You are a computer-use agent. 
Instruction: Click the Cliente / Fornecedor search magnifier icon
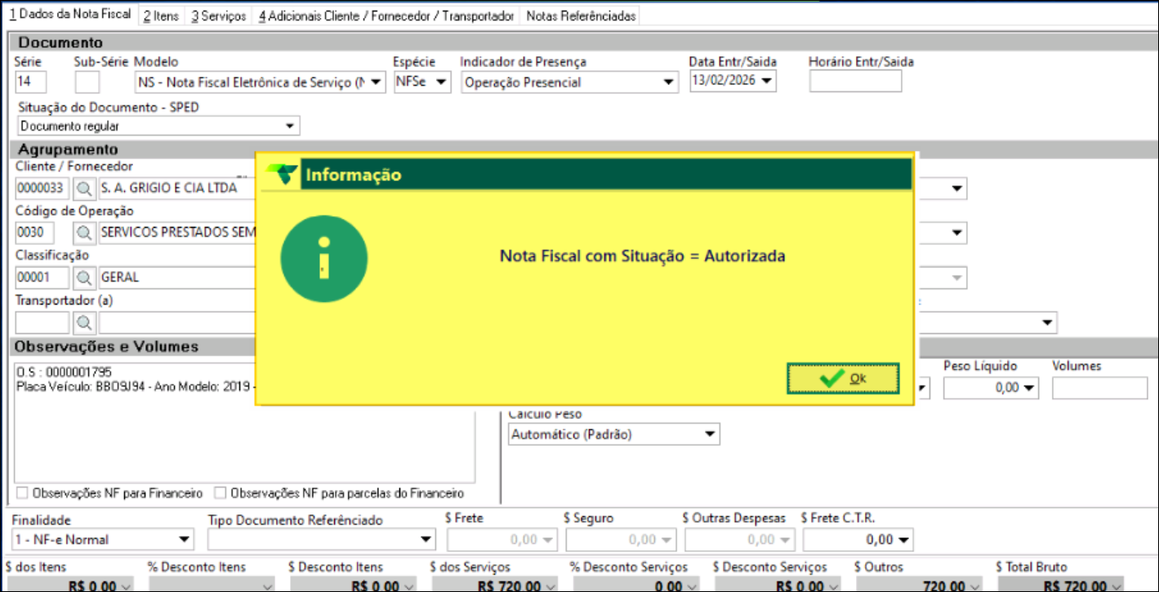(x=84, y=189)
